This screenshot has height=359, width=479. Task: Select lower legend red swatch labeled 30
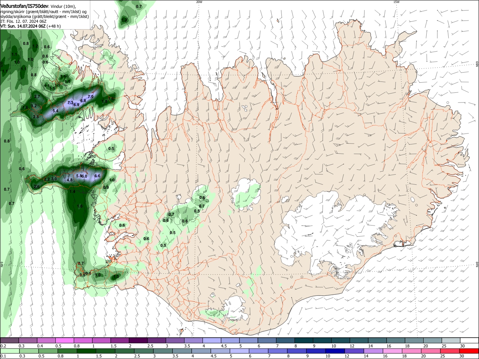pyautogui.click(x=469, y=351)
